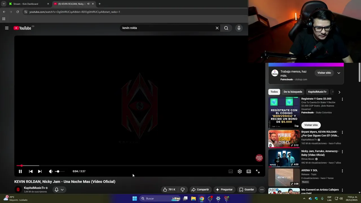This screenshot has height=203, width=361.
Task: Click the address bar URL
Action: (x=75, y=12)
